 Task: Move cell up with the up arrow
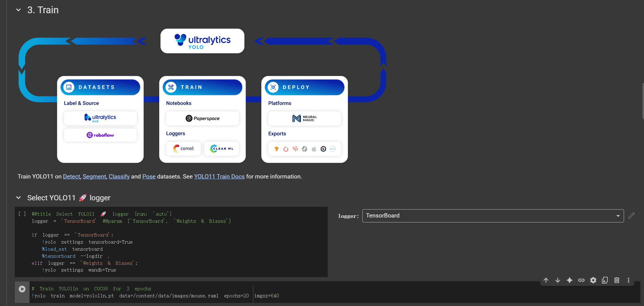coord(546,280)
